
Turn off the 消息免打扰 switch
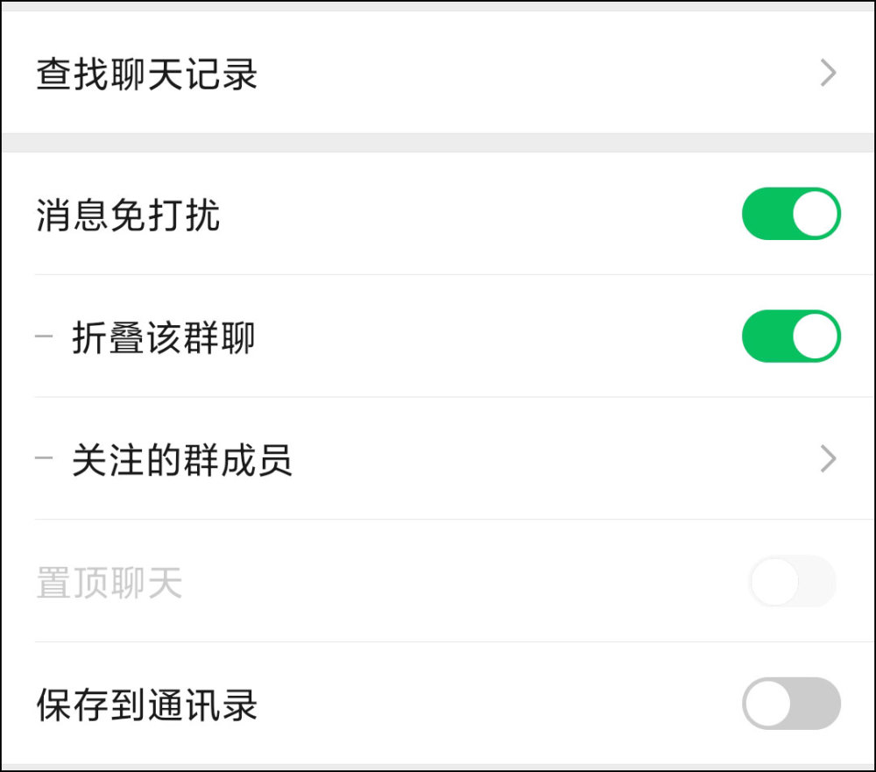(790, 214)
